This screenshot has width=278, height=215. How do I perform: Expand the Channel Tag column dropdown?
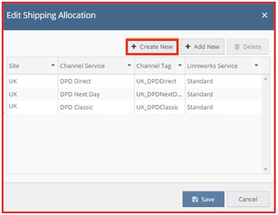pos(180,65)
